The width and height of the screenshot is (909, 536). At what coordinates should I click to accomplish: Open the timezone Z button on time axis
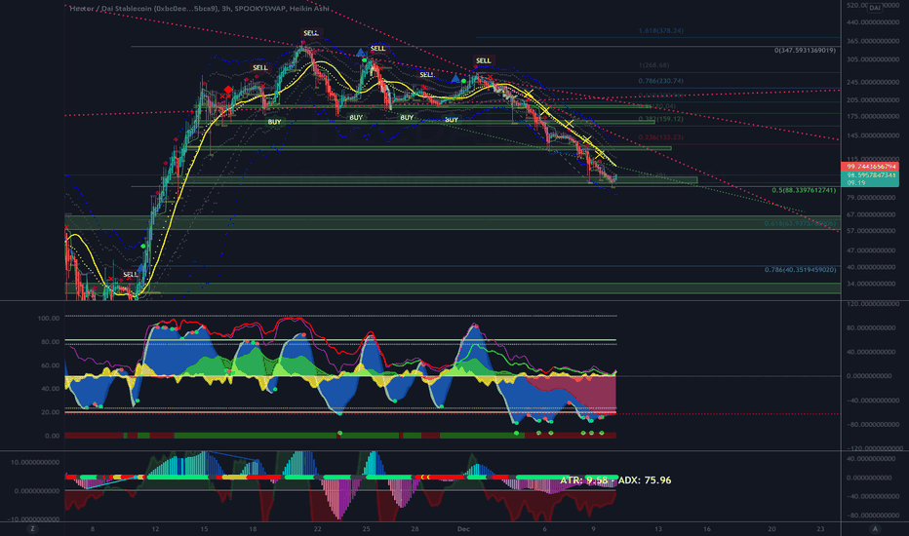pos(32,528)
